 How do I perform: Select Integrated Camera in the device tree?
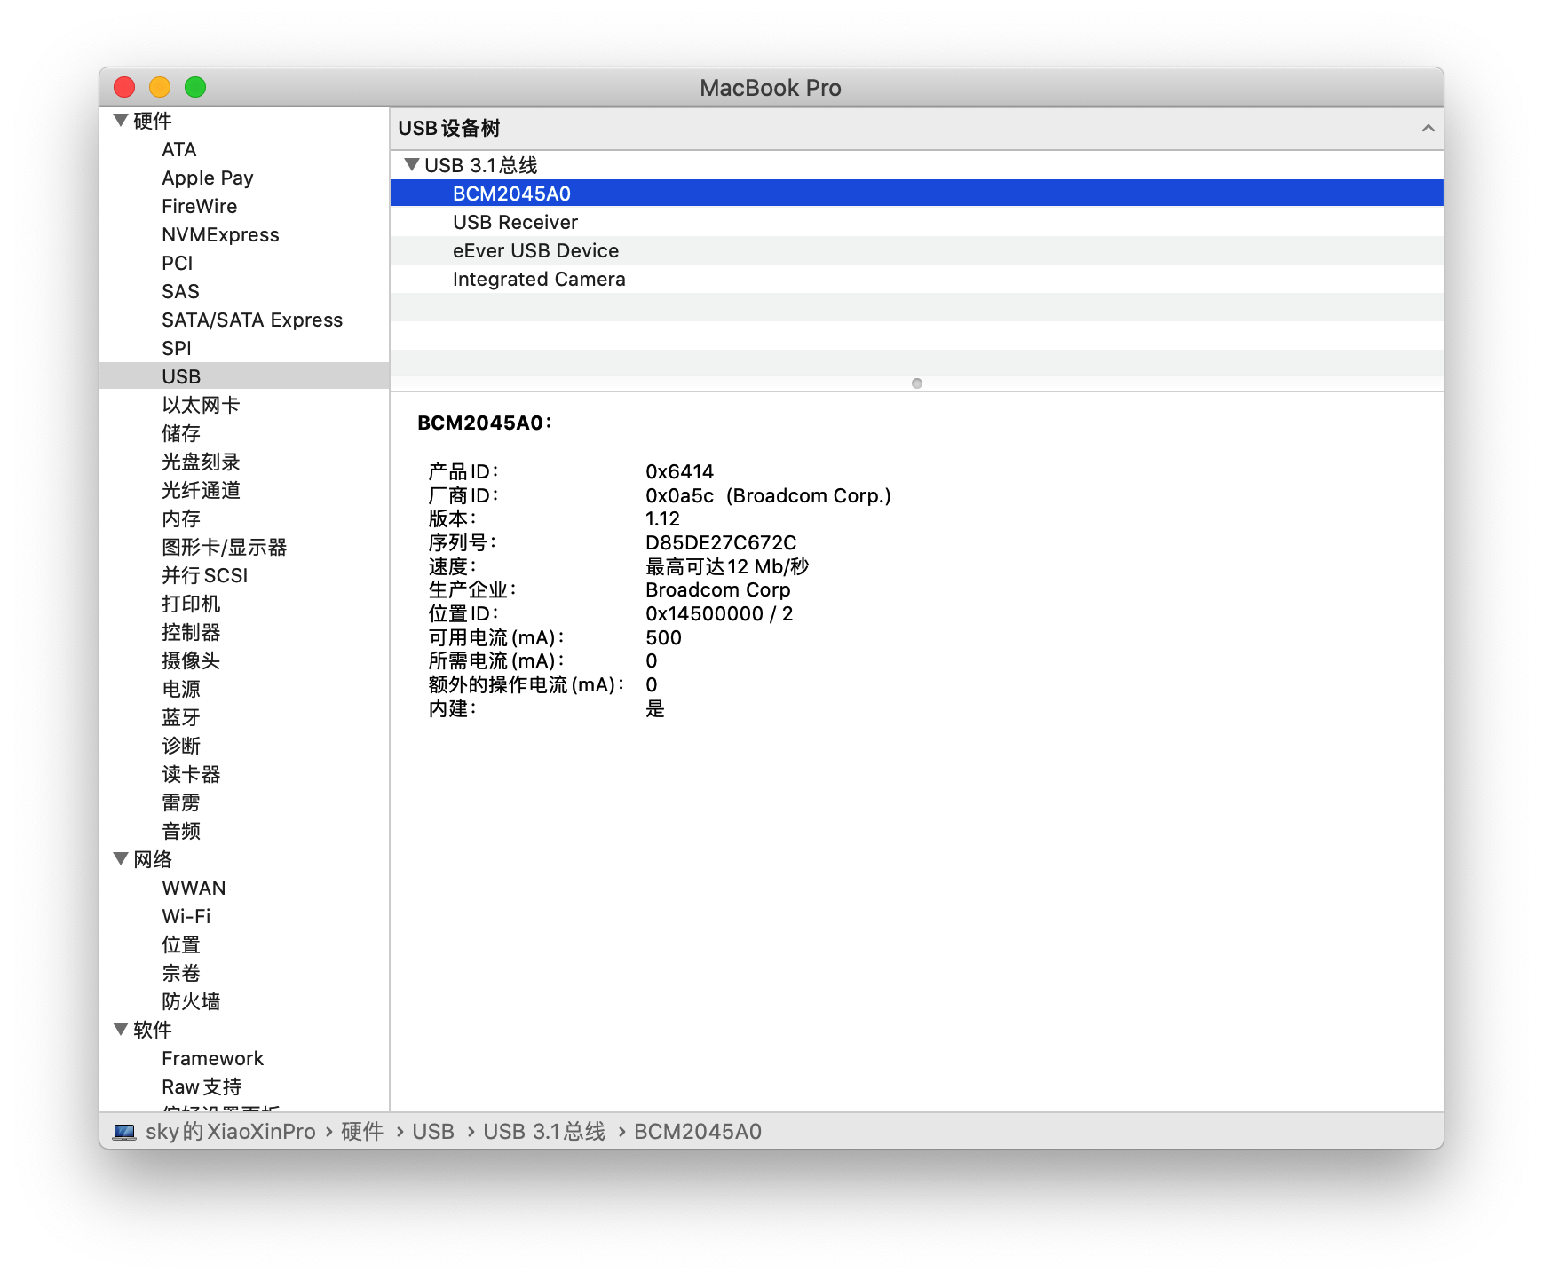pyautogui.click(x=916, y=279)
